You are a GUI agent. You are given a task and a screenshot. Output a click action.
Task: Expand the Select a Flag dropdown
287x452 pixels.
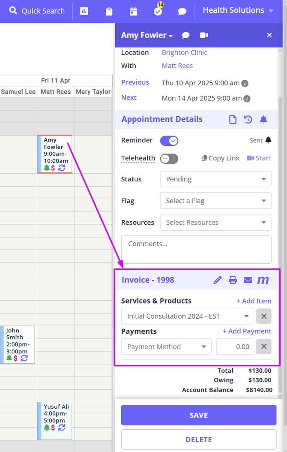click(215, 201)
